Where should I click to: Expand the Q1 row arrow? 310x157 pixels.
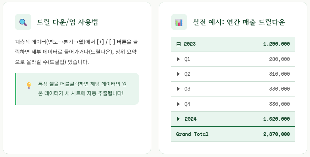pos(178,59)
